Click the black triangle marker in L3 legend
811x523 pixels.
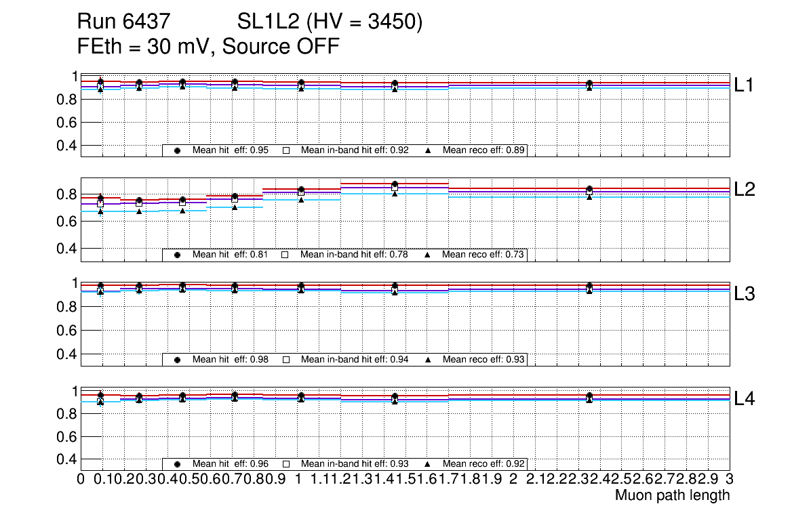(x=428, y=360)
